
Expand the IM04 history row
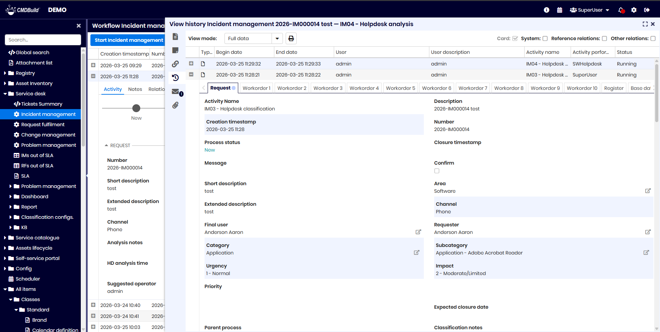click(191, 63)
